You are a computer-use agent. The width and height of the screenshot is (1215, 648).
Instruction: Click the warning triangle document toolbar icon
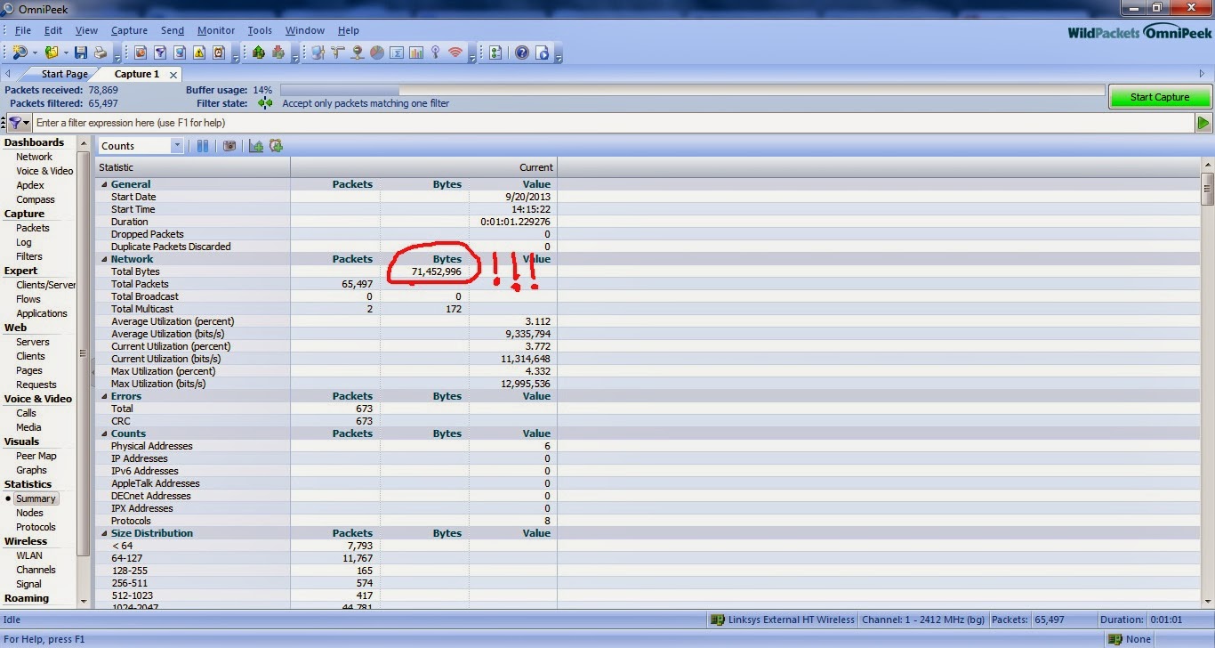coord(199,53)
